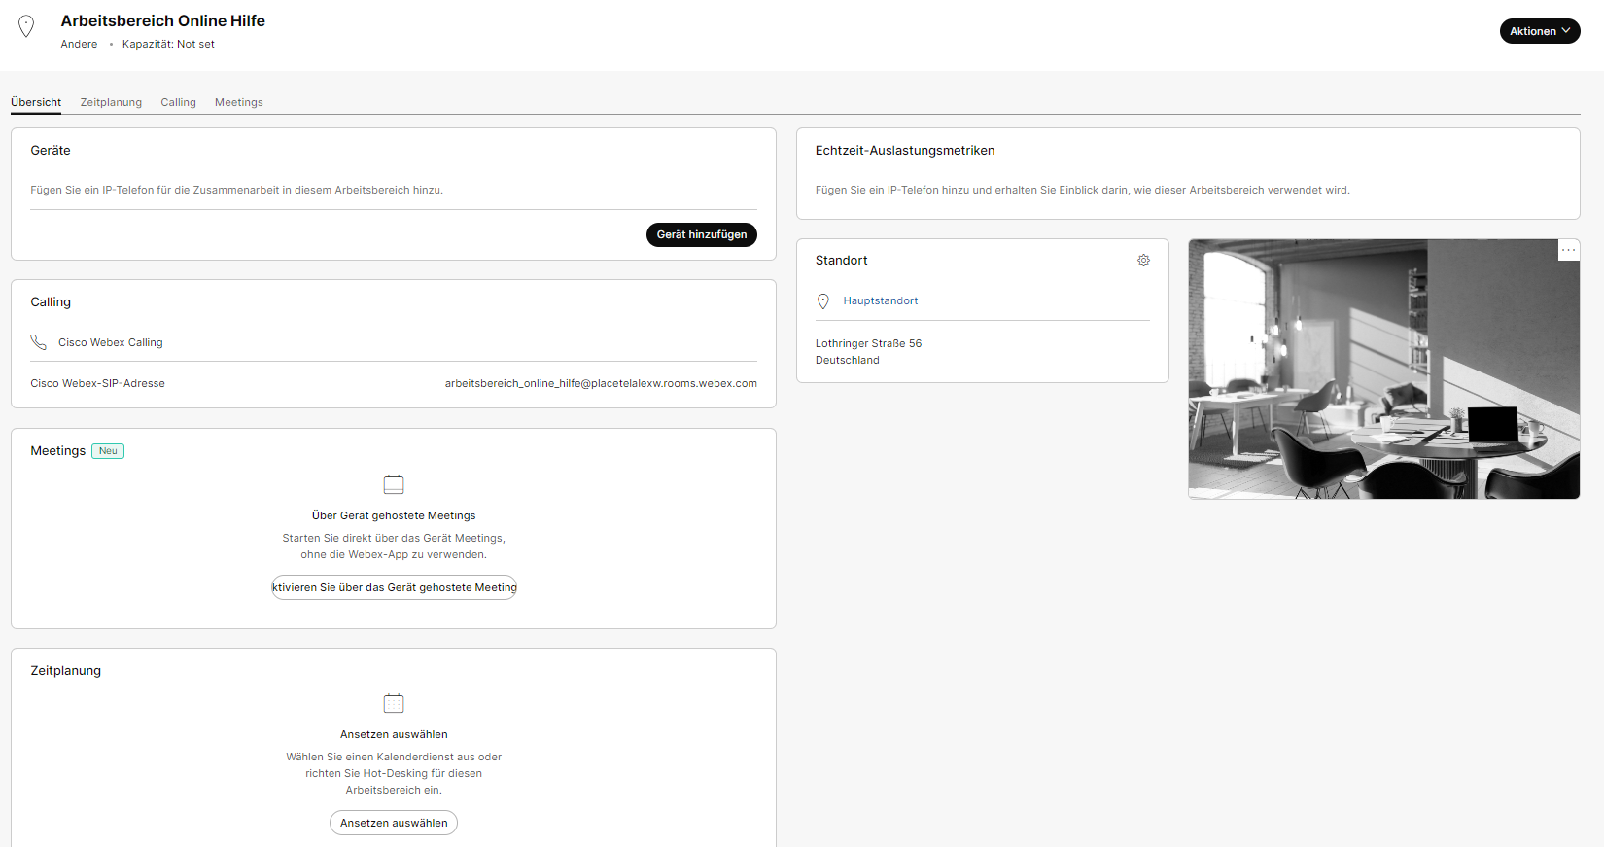Click the calendar icon in Meetings card
Viewport: 1604px width, 847px height.
(x=394, y=484)
